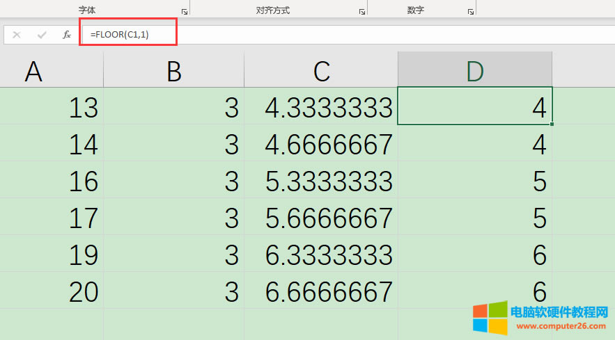Click cell containing 6.6666667

point(321,291)
